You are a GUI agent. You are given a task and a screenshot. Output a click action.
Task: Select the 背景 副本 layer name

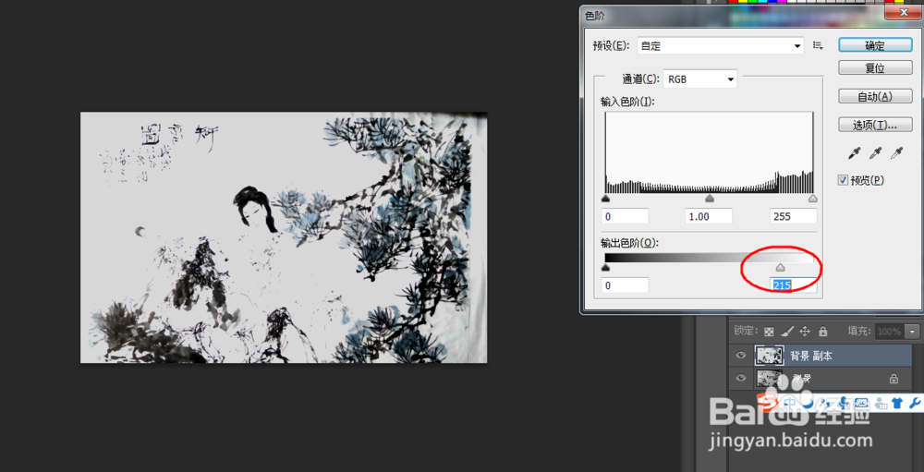[810, 356]
